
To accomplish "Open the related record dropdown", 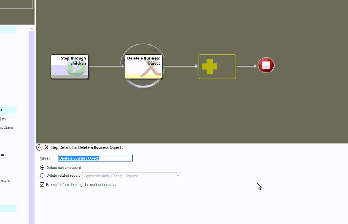I will click(131, 176).
